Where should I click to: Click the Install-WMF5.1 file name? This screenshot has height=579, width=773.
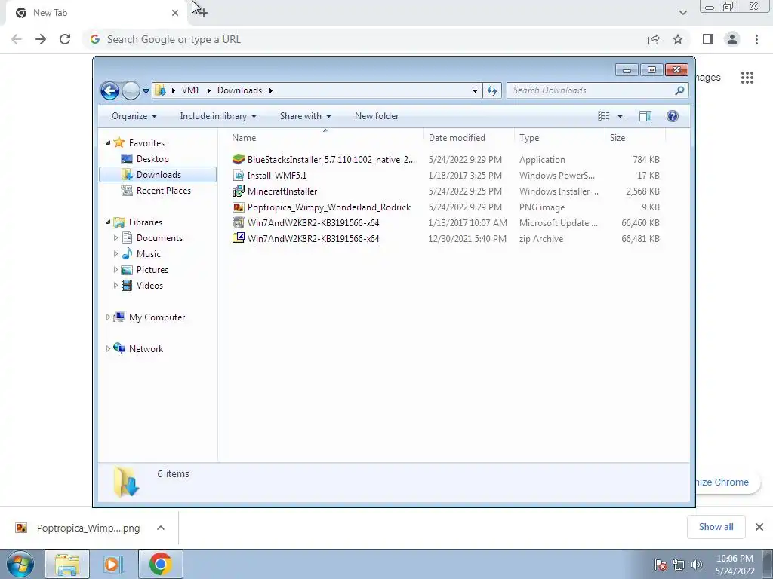tap(277, 175)
